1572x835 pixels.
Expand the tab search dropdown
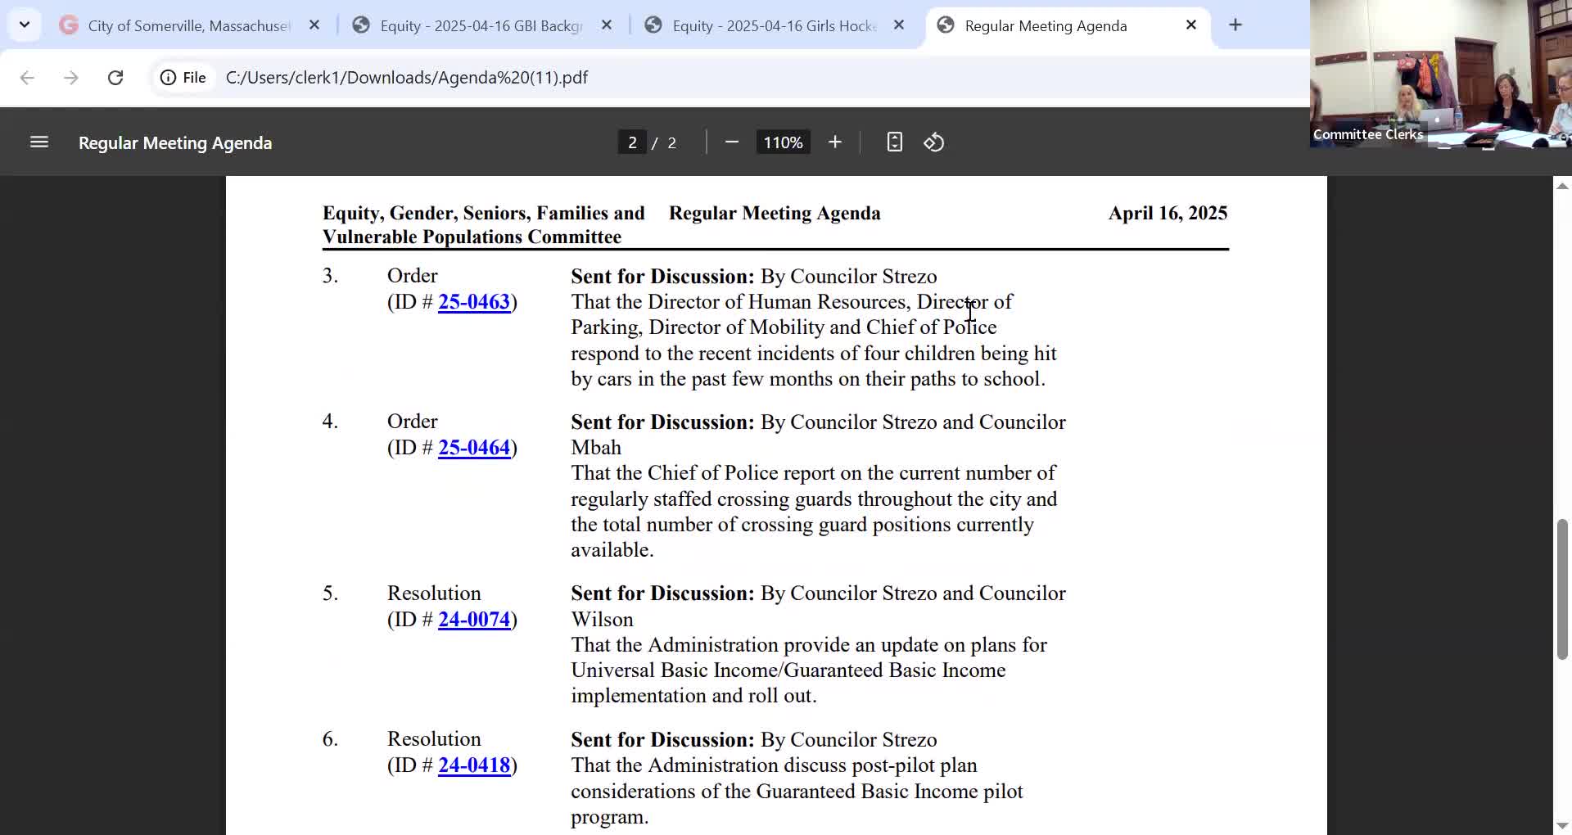(25, 25)
